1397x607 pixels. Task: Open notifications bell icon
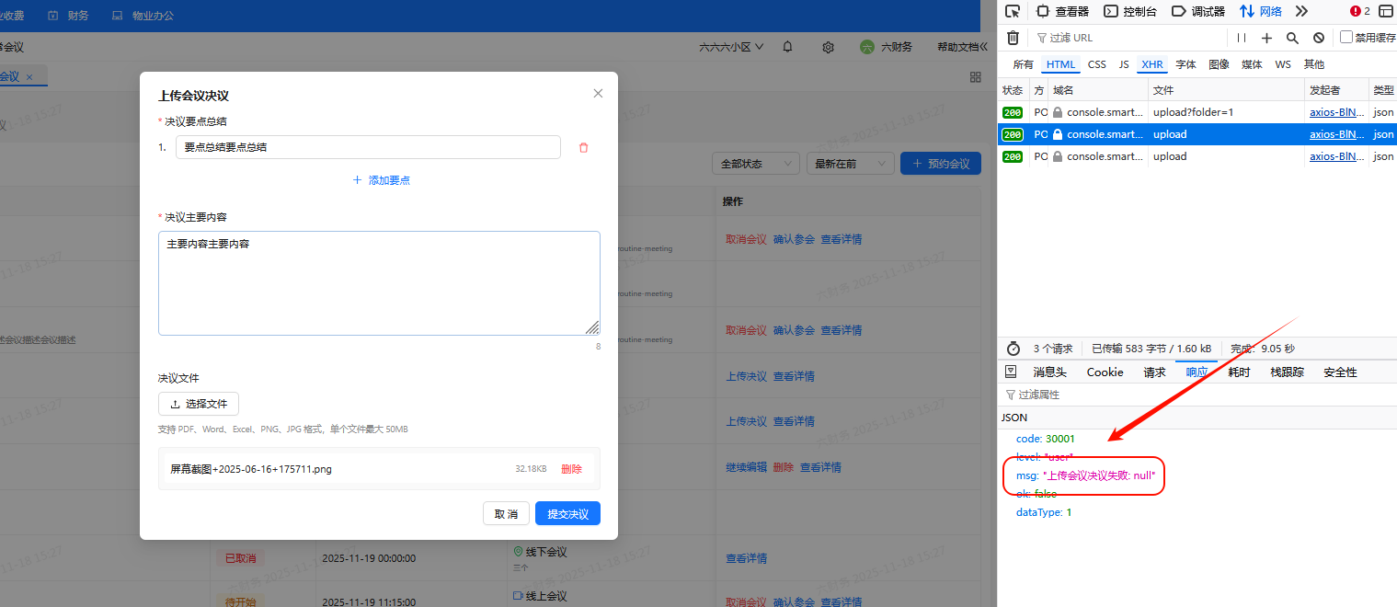[787, 47]
